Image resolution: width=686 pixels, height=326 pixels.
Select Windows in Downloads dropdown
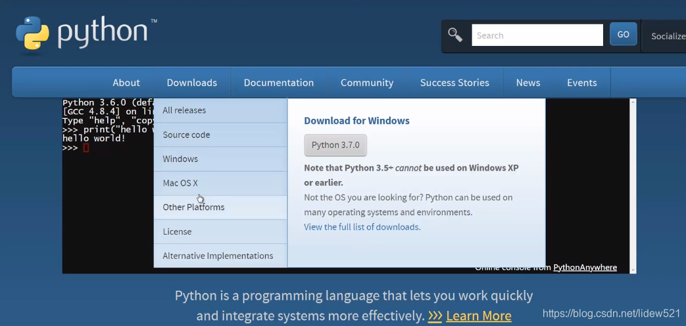click(220, 159)
